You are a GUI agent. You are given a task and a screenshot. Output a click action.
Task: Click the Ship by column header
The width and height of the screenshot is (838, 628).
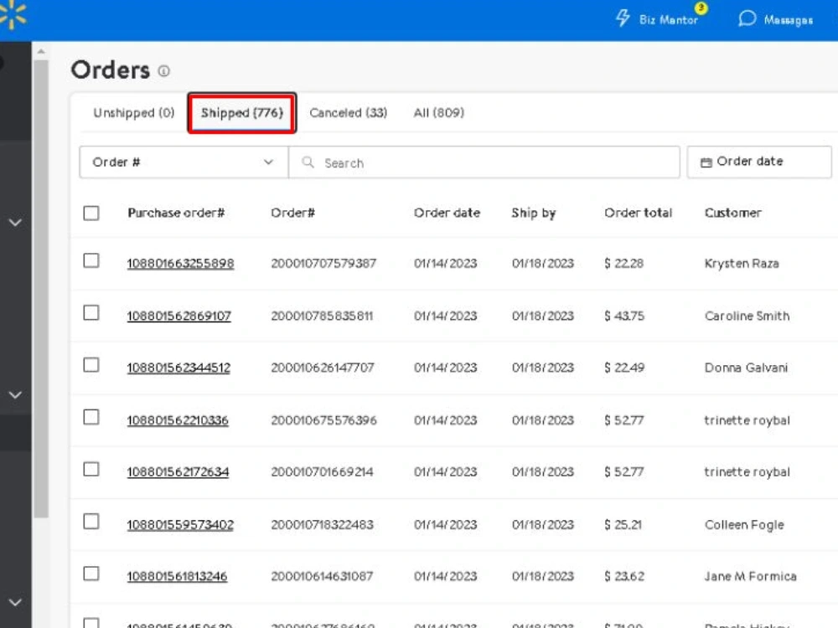pyautogui.click(x=533, y=213)
